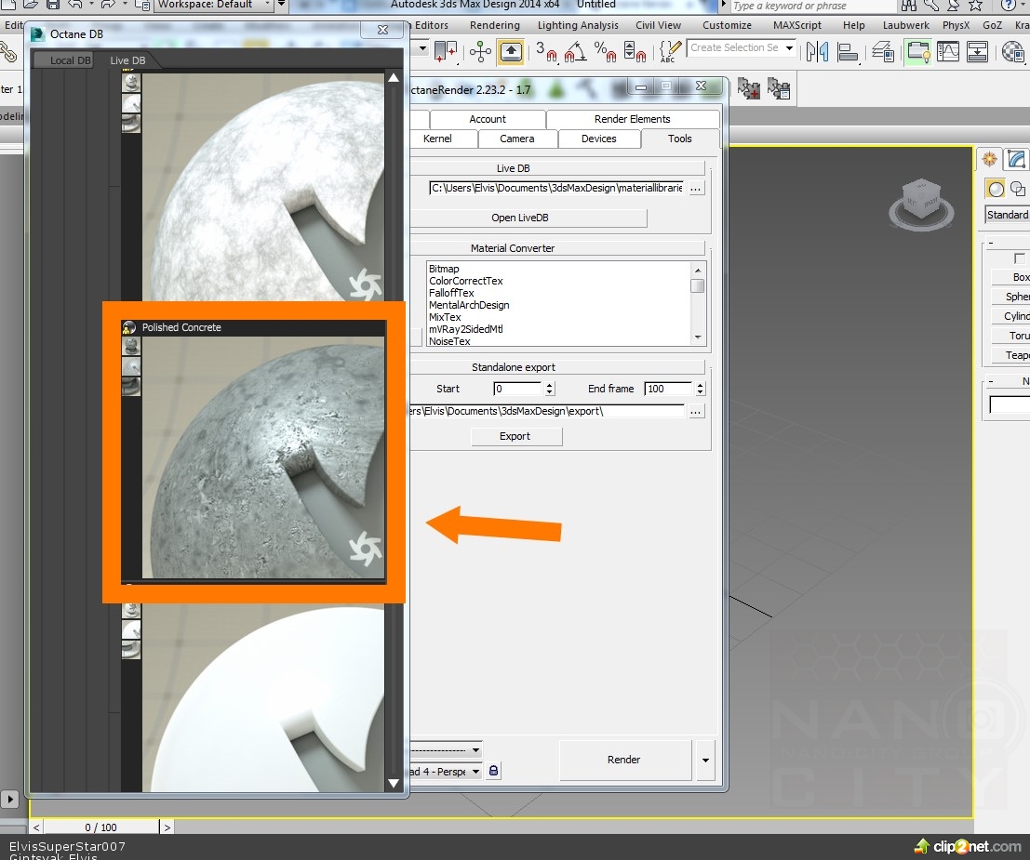The image size is (1030, 860).
Task: Open the Curve Editor icon
Action: pyautogui.click(x=948, y=51)
